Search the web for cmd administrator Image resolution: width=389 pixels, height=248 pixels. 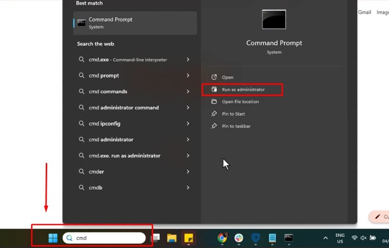tap(111, 140)
